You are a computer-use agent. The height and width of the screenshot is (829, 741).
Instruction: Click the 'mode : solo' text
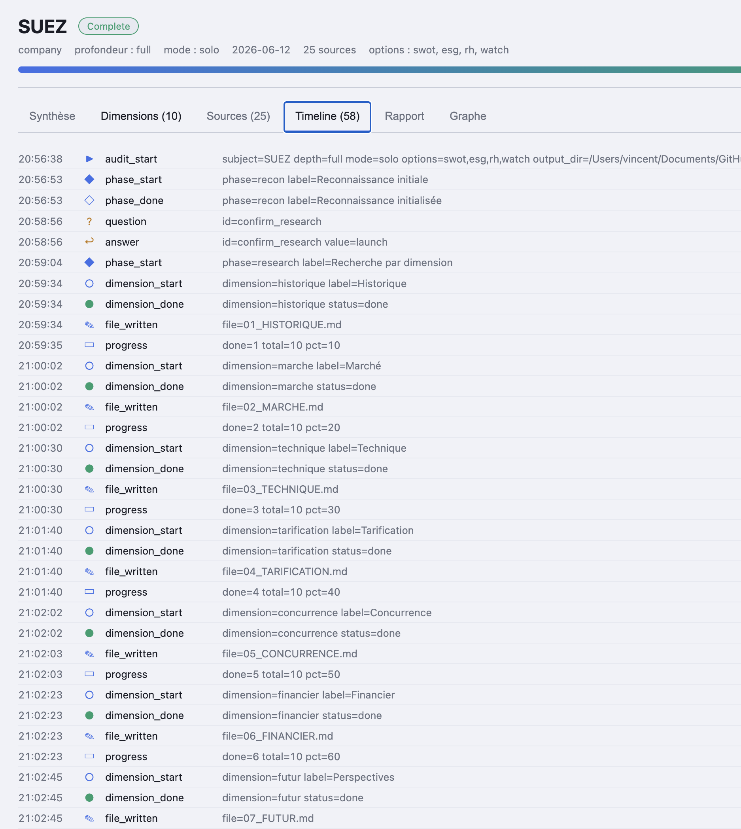(x=191, y=50)
